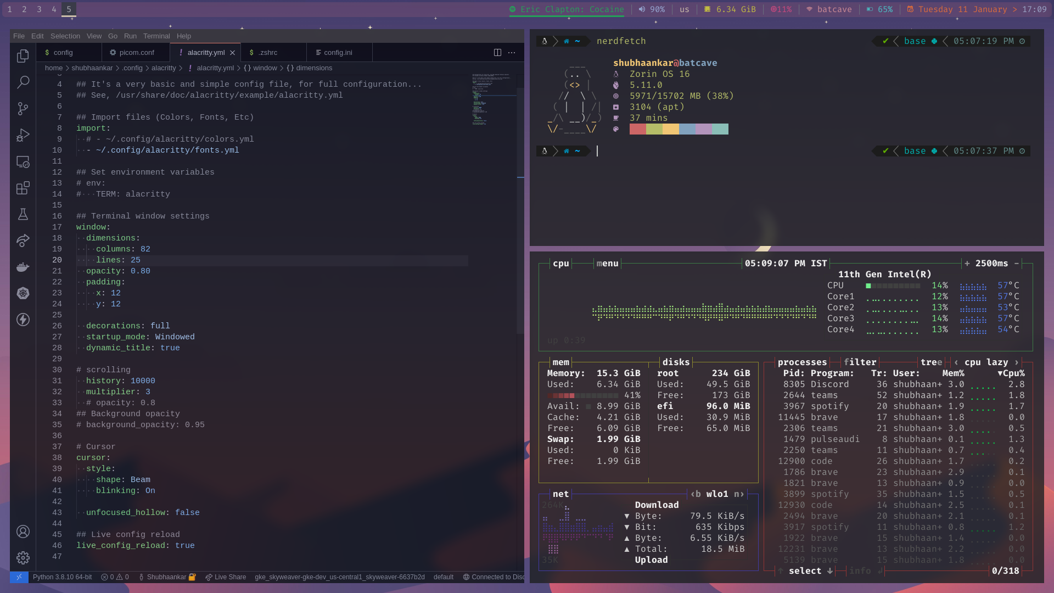The height and width of the screenshot is (593, 1054).
Task: Open the Kubernetes sidebar icon
Action: point(23,293)
